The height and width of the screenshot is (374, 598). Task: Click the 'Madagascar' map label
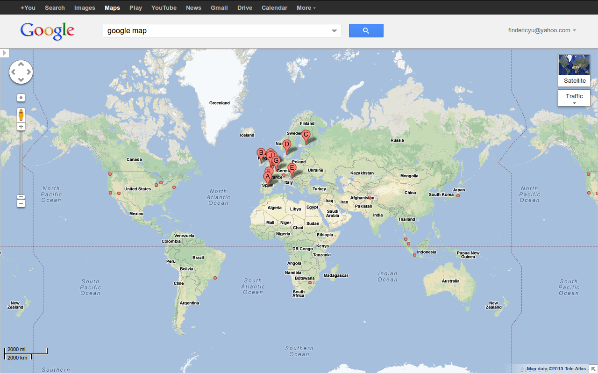(336, 275)
